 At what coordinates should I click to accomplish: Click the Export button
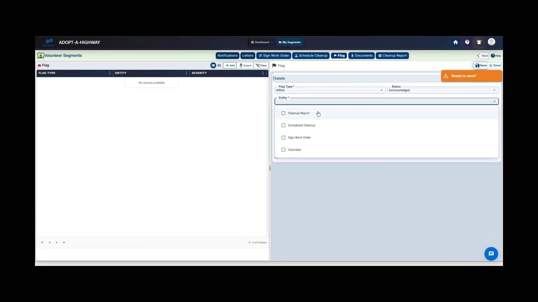245,65
